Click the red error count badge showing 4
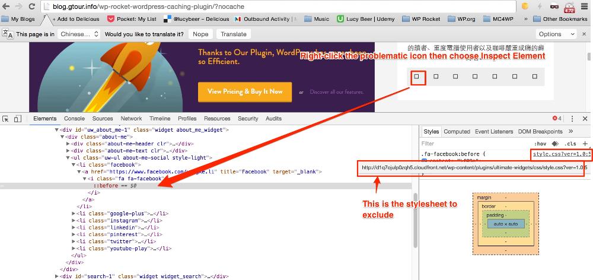The width and height of the screenshot is (593, 280). (557, 119)
